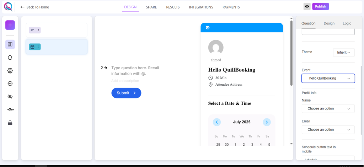Image resolution: width=364 pixels, height=167 pixels.
Task: Click the Schedule button text input
Action: point(328,158)
